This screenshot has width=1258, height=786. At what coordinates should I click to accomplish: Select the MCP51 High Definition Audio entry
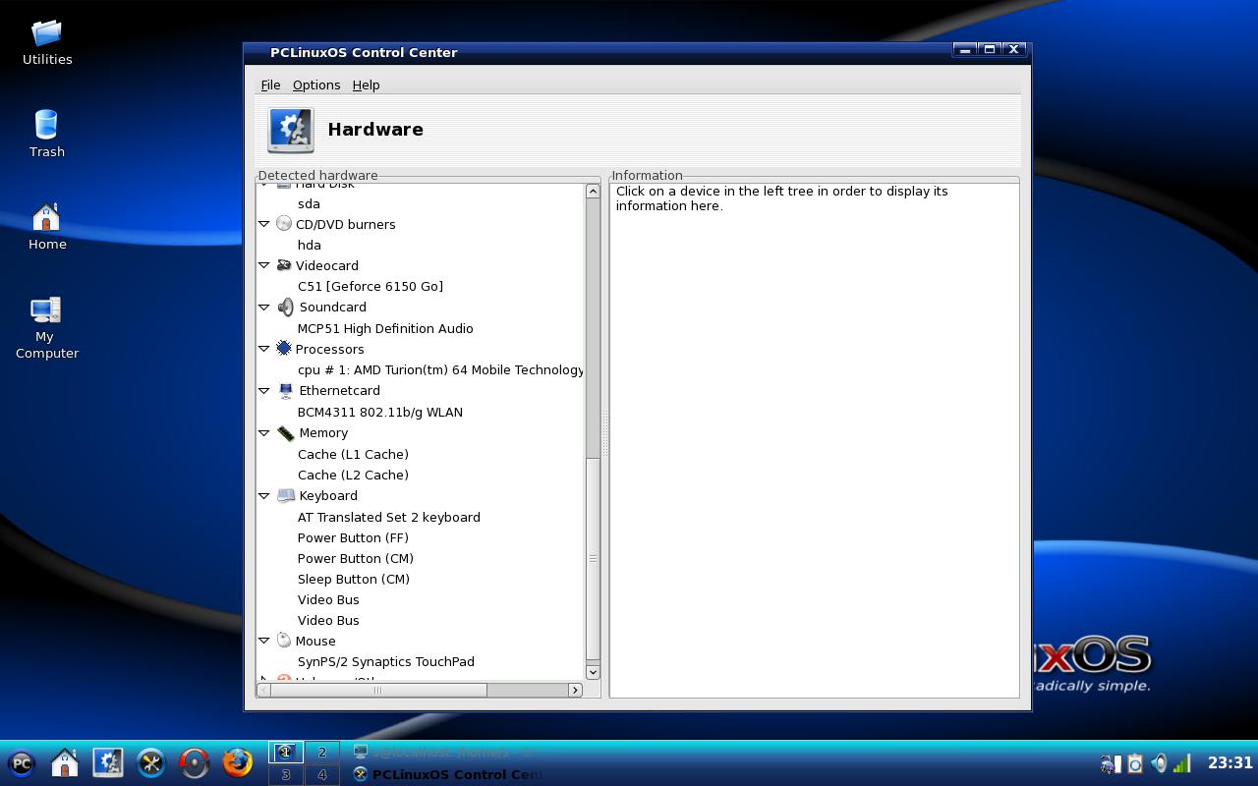click(385, 328)
